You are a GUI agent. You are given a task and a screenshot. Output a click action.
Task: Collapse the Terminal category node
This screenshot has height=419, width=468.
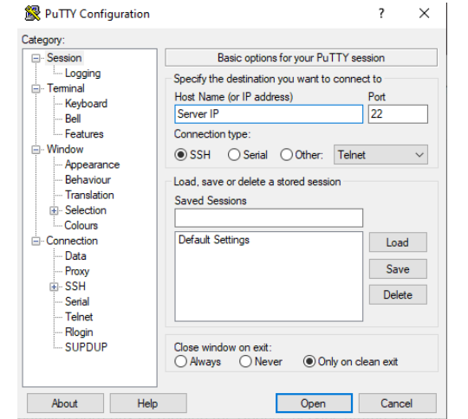click(36, 89)
